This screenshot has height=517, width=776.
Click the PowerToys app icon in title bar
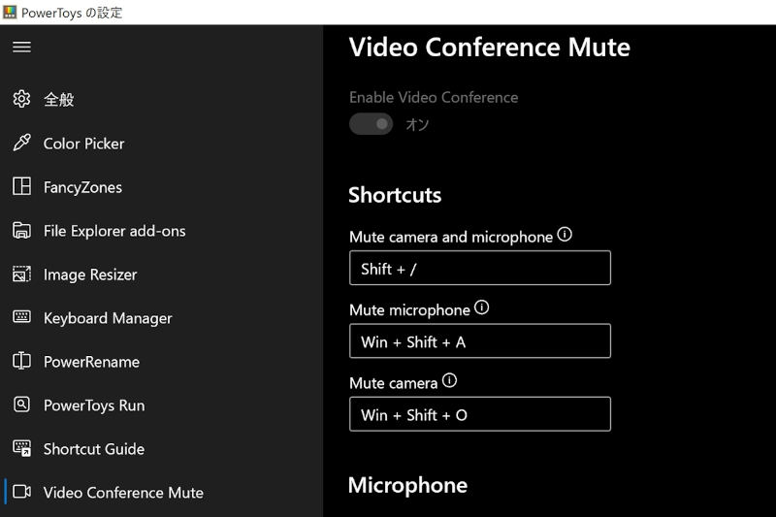(10, 12)
